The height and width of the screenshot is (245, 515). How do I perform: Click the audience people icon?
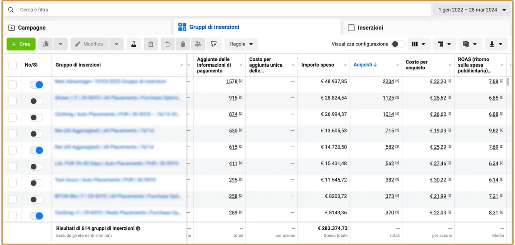pos(198,44)
